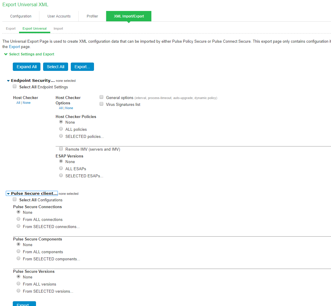
Task: Select the Export Universal sub-tab
Action: (x=34, y=28)
